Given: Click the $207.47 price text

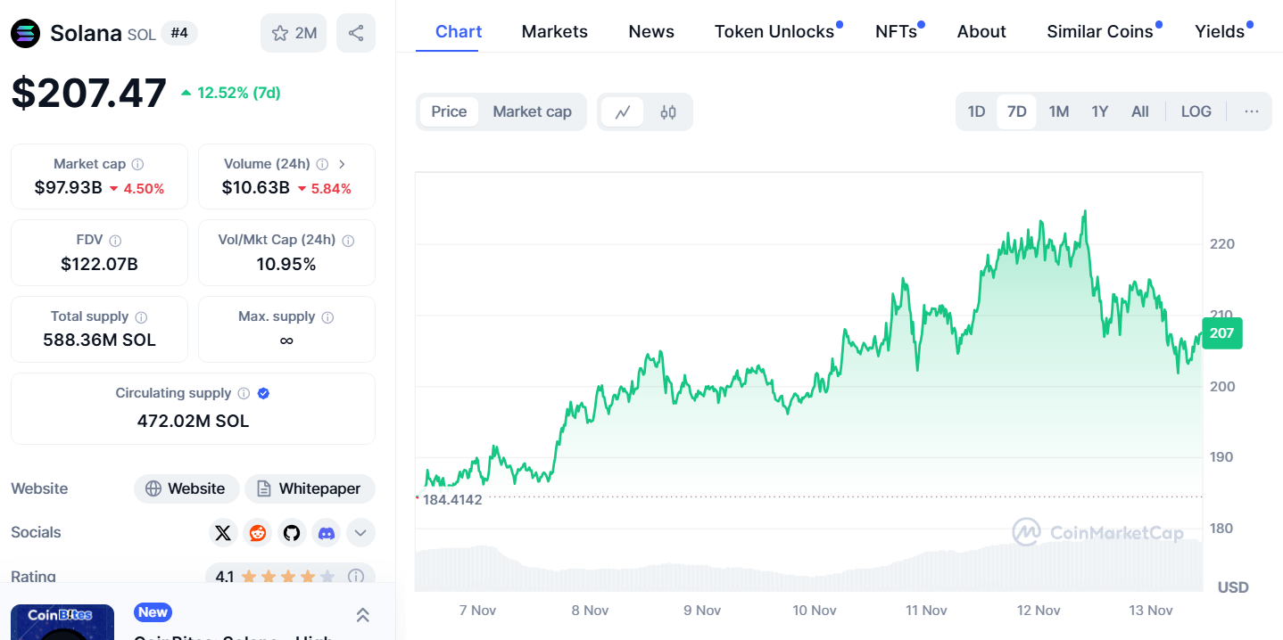Looking at the screenshot, I should point(89,93).
